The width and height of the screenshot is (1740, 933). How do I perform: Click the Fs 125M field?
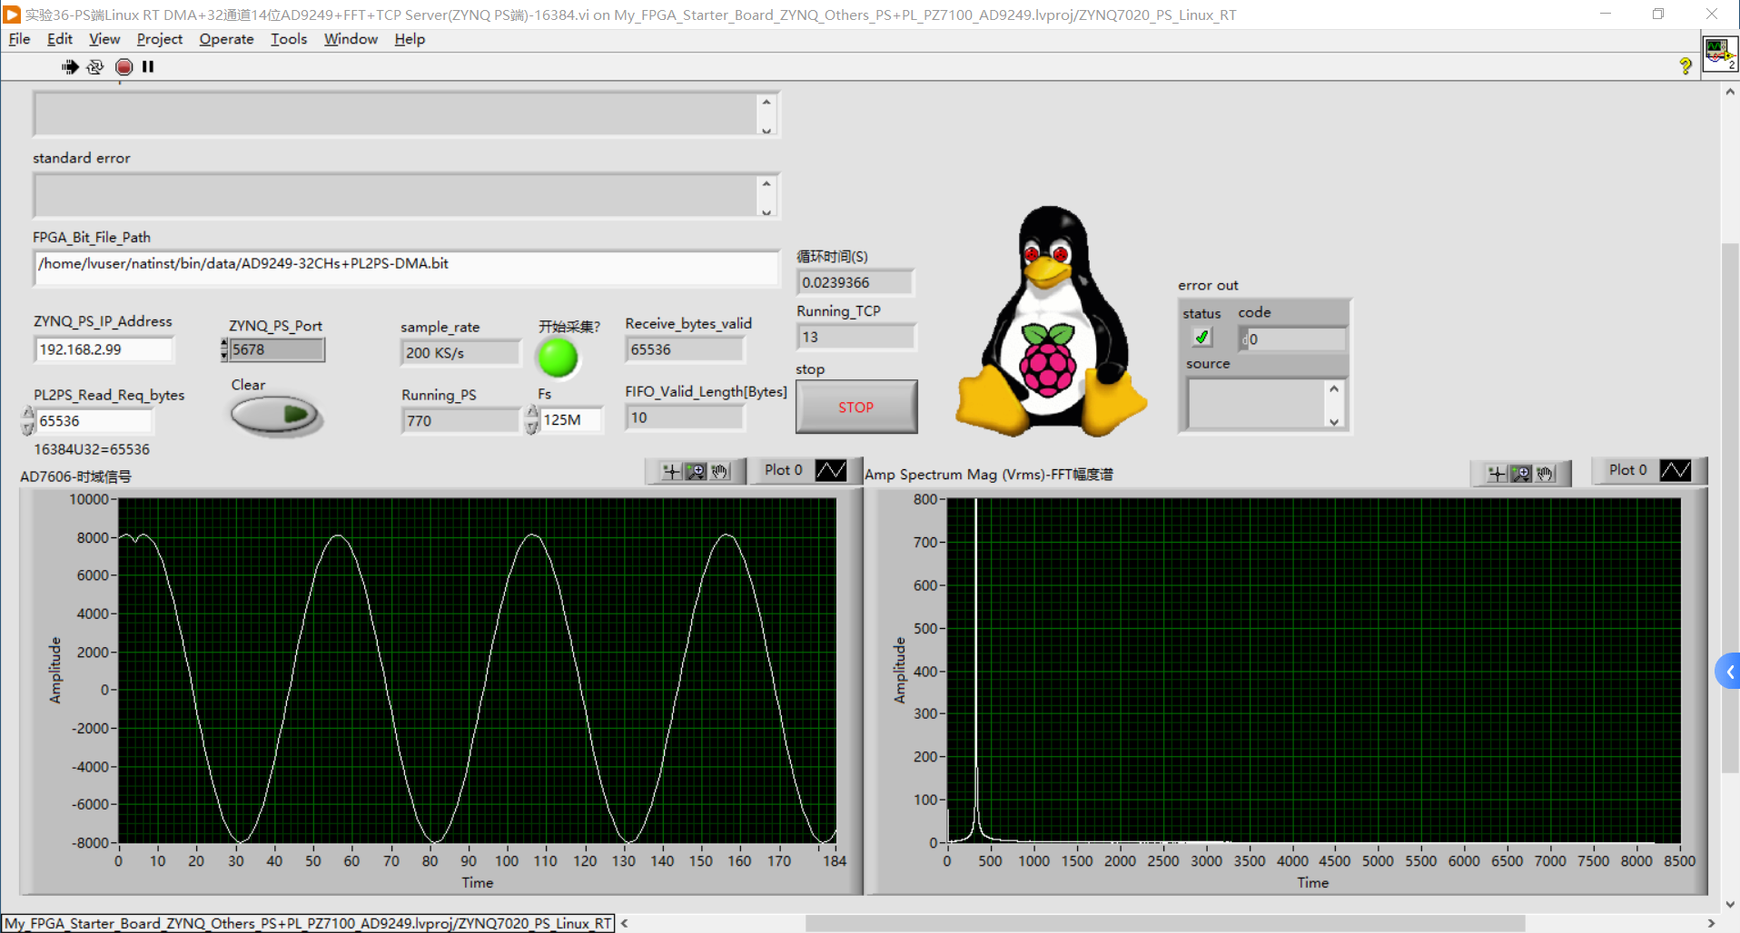[571, 419]
